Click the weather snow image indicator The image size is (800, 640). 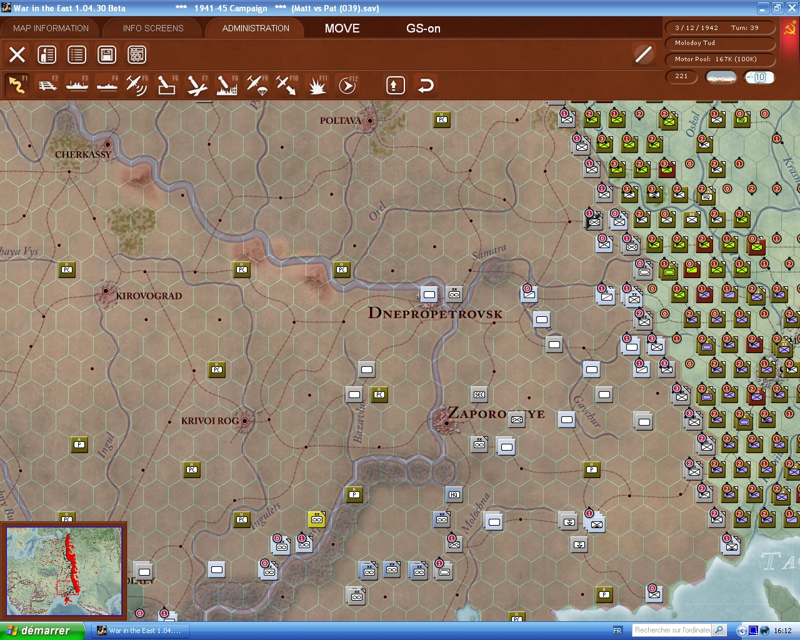click(x=721, y=77)
